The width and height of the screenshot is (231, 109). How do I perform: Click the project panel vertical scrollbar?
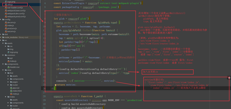[40, 38]
